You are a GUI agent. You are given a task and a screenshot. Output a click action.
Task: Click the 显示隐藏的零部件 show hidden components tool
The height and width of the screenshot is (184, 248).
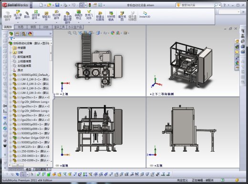[x=67, y=17]
